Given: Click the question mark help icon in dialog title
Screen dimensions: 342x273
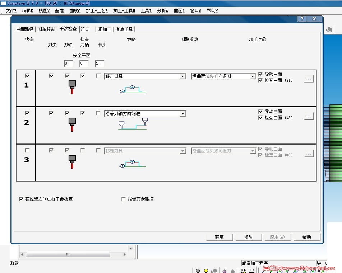Looking at the screenshot, I should tap(302, 19).
